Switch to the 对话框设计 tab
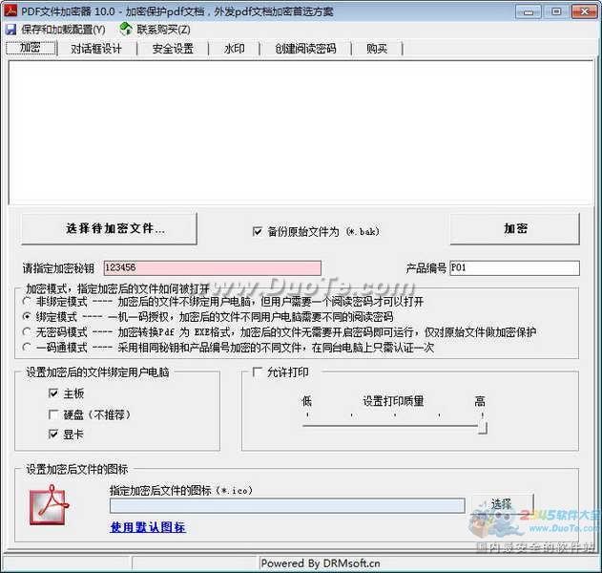Screen dimensions: 602x573 click(x=96, y=49)
